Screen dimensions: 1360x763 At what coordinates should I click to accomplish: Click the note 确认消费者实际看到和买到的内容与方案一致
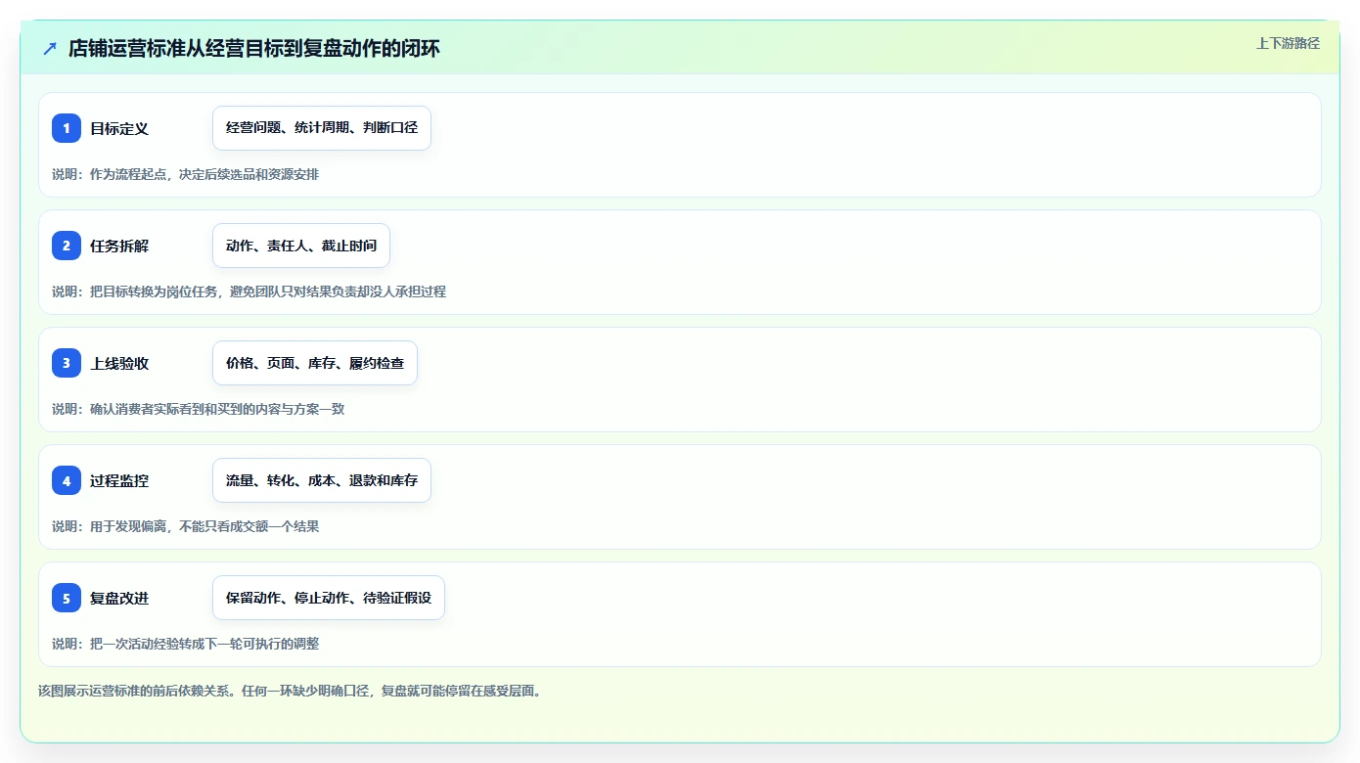click(199, 409)
